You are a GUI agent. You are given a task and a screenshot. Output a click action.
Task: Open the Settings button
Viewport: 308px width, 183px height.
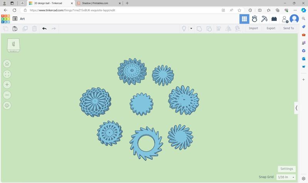[286, 169]
